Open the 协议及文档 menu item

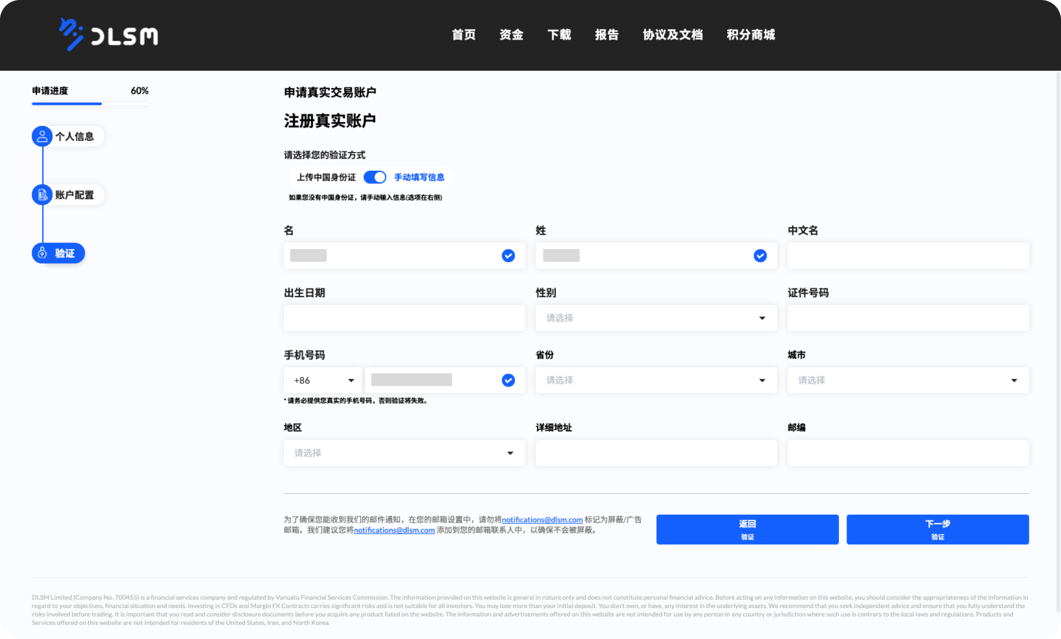673,34
